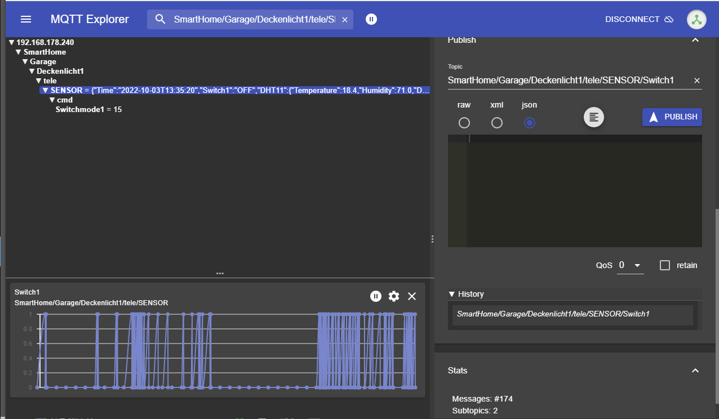Clear the publish topic field

[x=696, y=81]
